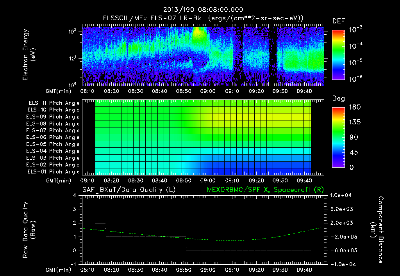Click the 'ELS-08 Pitch Angle' row label
400x276 pixels.
pyautogui.click(x=53, y=124)
